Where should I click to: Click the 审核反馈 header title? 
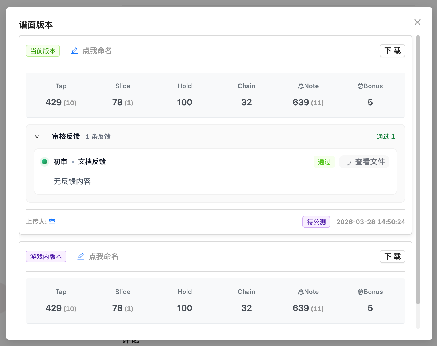pos(66,136)
